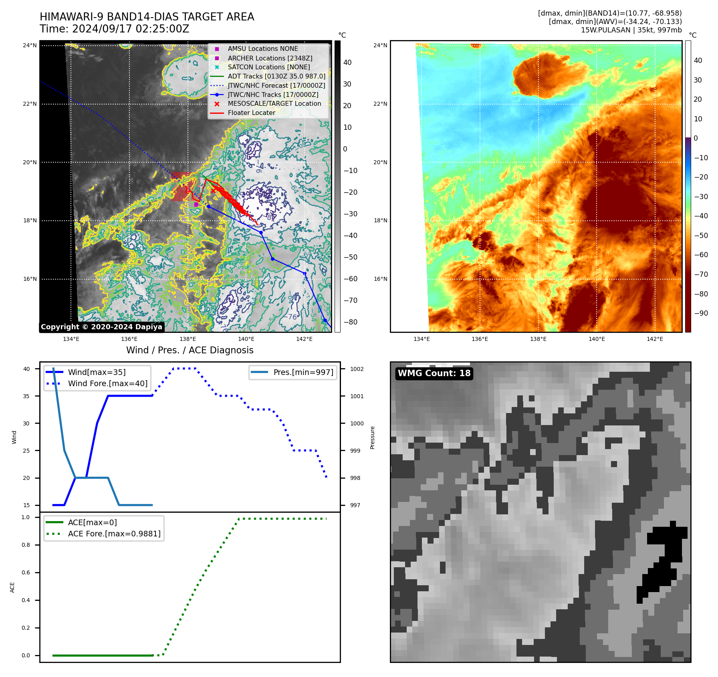Click the Floater Locater red line legend sample
The width and height of the screenshot is (718, 677).
click(217, 113)
